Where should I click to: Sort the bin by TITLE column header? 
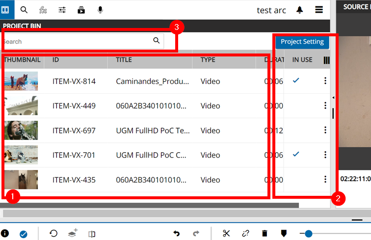[124, 60]
